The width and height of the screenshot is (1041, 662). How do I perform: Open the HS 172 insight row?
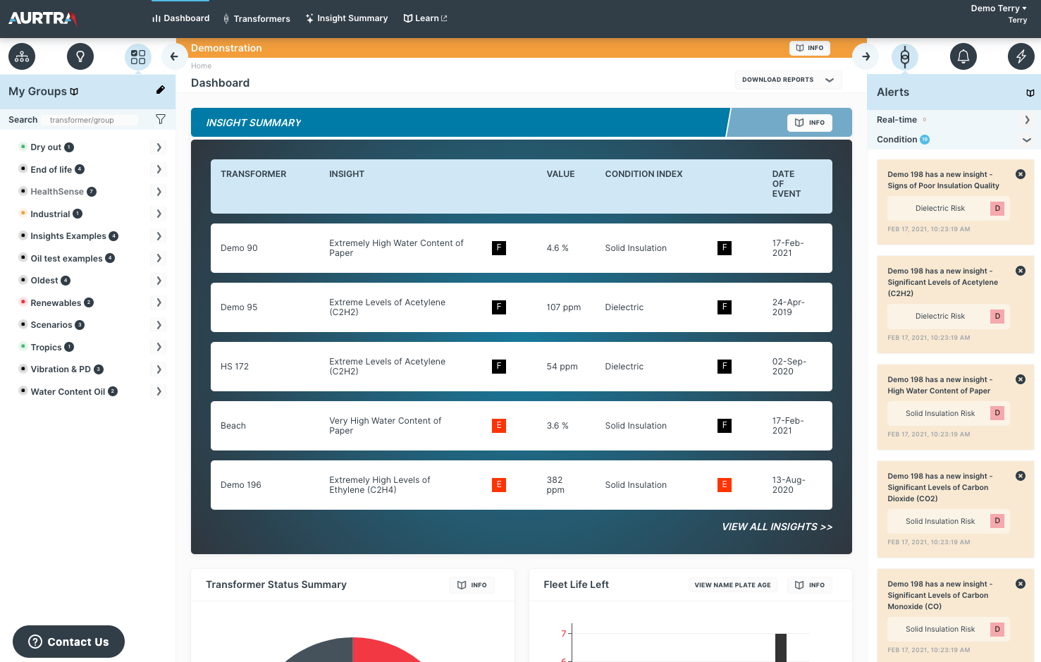pos(521,367)
